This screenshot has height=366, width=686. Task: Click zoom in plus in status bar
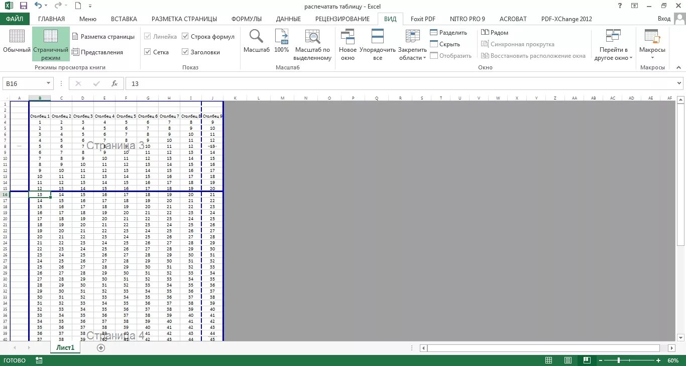click(x=658, y=360)
